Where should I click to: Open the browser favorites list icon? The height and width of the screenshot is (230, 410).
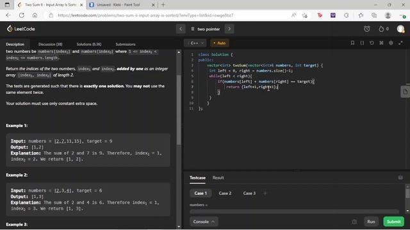pos(361,15)
